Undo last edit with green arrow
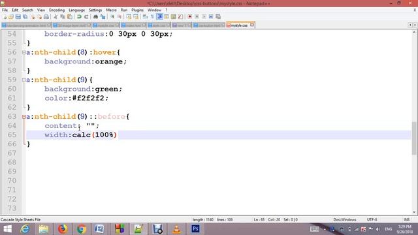This screenshot has width=418, height=235. (x=79, y=16)
